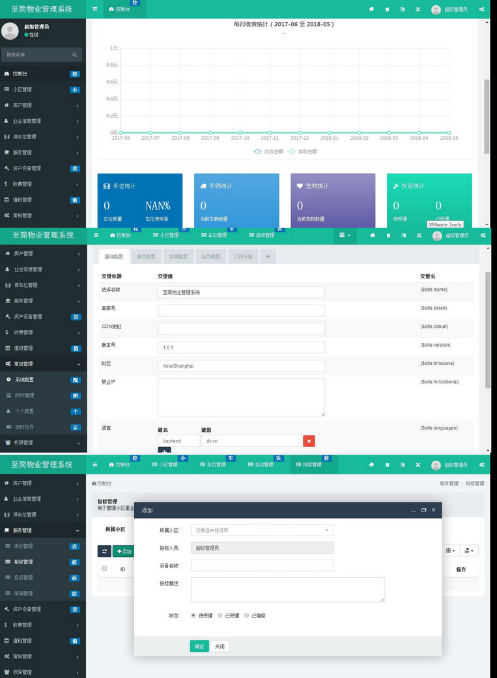The height and width of the screenshot is (678, 497).
Task: Click the 小 badge beside 小区管理 in dashboard sidebar
Action: click(x=75, y=90)
